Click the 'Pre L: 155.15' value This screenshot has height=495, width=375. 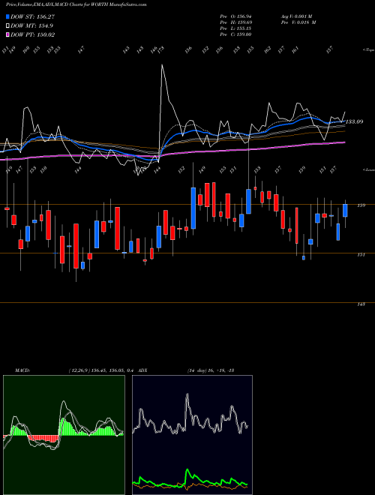point(235,28)
